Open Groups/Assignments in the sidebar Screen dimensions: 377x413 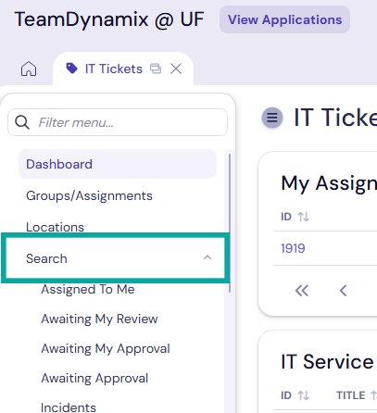click(x=89, y=195)
